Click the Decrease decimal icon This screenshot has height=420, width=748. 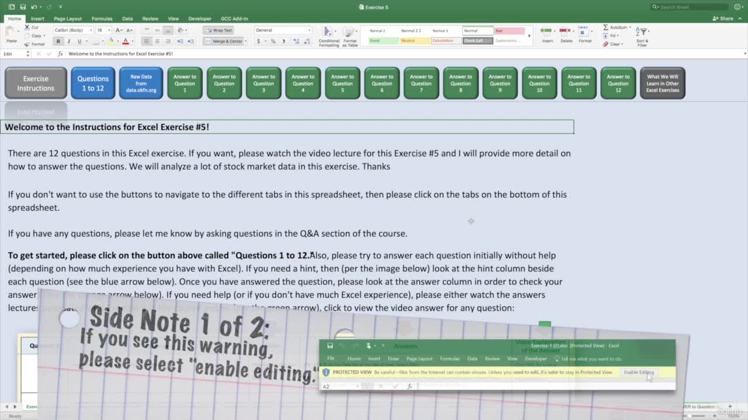coord(306,41)
